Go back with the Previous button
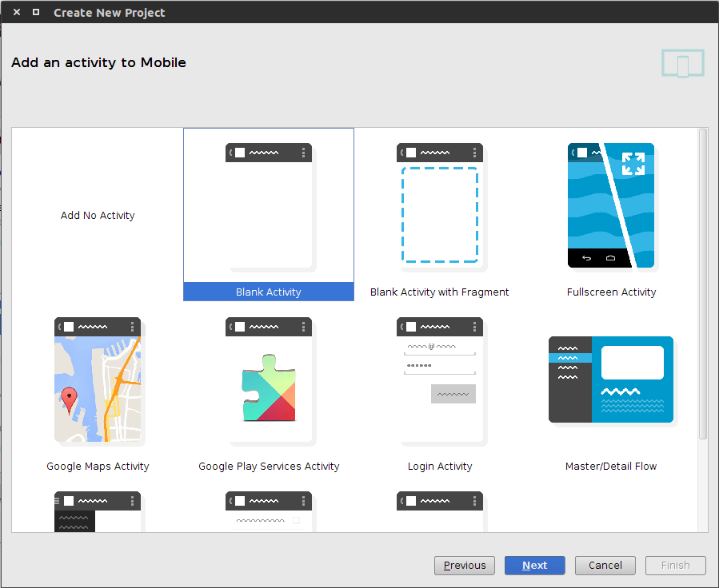Viewport: 719px width, 588px height. [465, 566]
